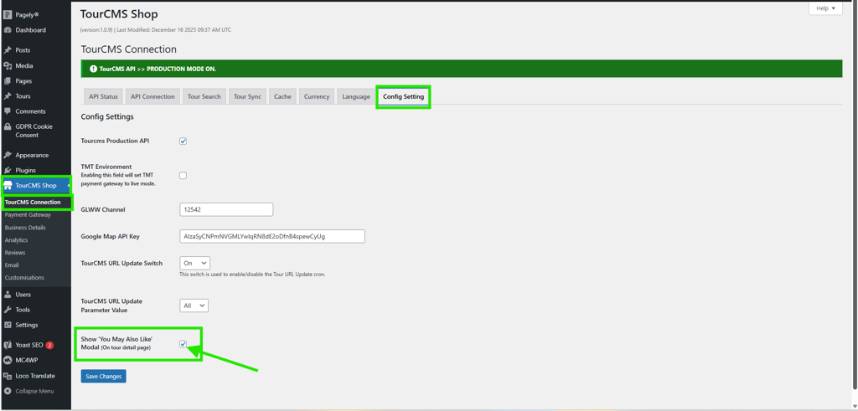Open the Language tab
The image size is (858, 411).
pos(356,96)
